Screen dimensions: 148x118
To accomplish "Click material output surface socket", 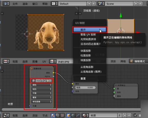I will point(114,88).
